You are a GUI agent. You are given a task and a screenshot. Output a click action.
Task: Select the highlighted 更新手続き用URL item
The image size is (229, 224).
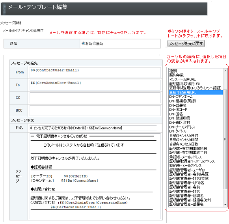(195, 92)
